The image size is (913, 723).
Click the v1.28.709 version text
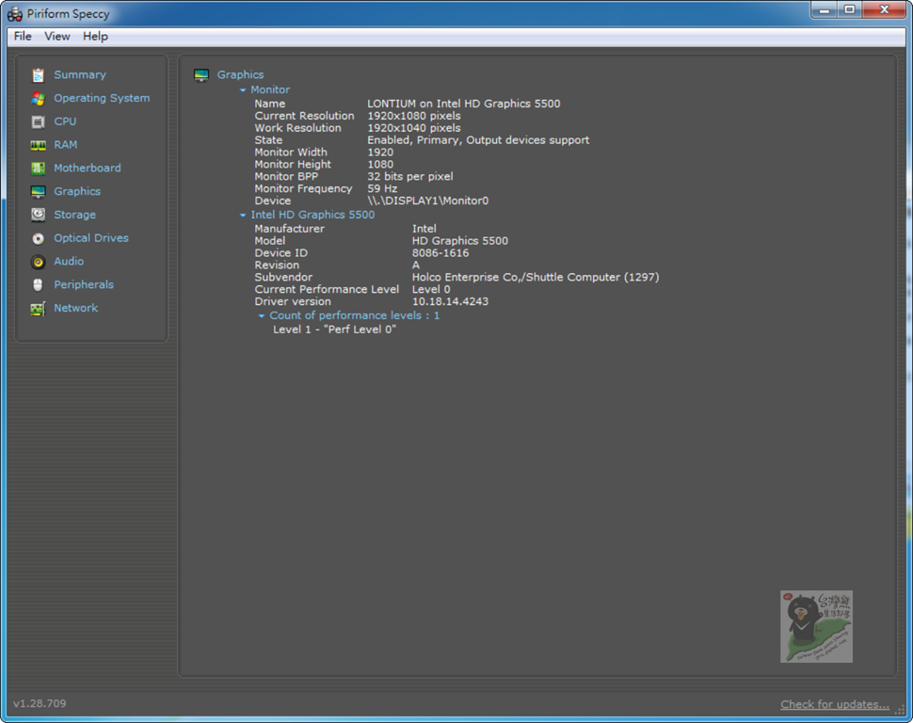40,703
